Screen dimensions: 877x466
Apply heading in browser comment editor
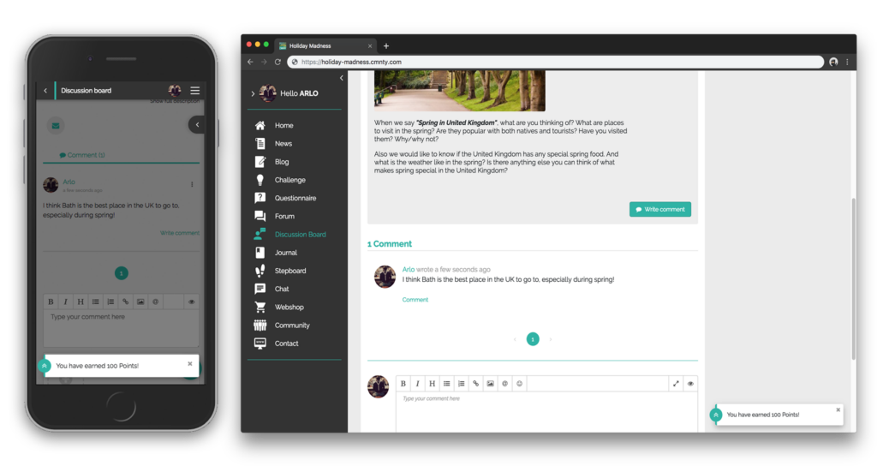click(x=432, y=384)
